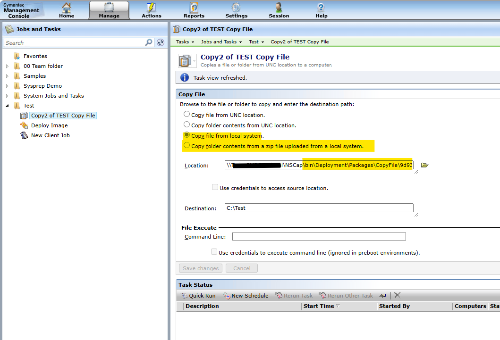Click Copy2 of TEST Copy File breadcrumb
500x340 pixels.
300,41
